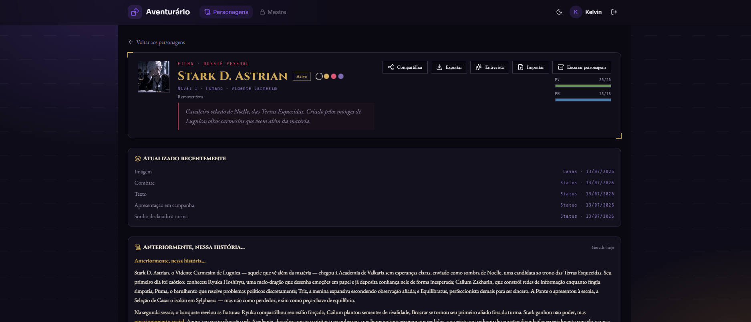The height and width of the screenshot is (322, 751).
Task: Click the Status date in the Combate row
Action: (587, 183)
